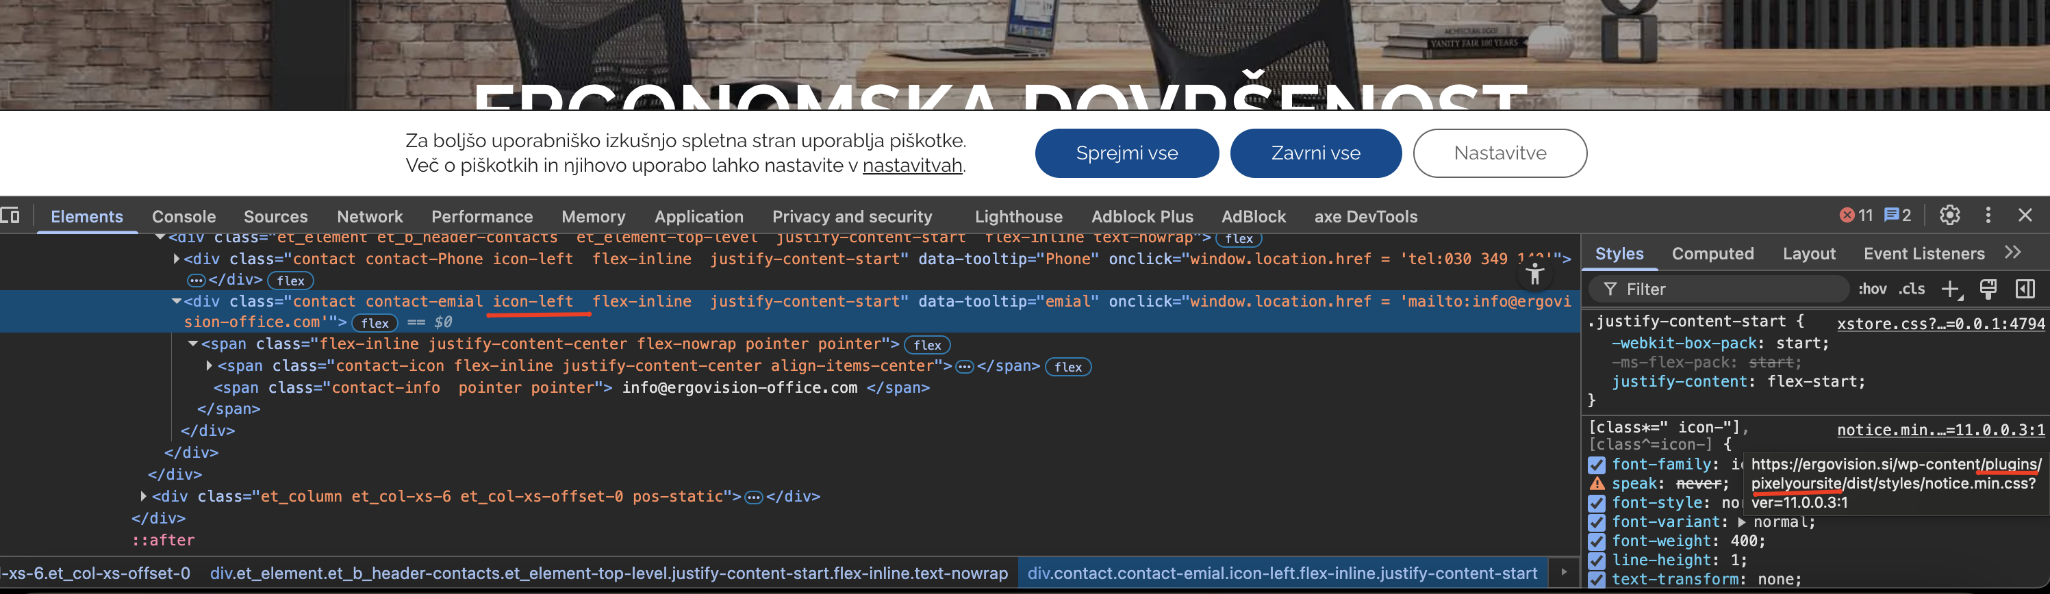2050x594 pixels.
Task: Click the Zavrni vse cookie button
Action: [1315, 153]
